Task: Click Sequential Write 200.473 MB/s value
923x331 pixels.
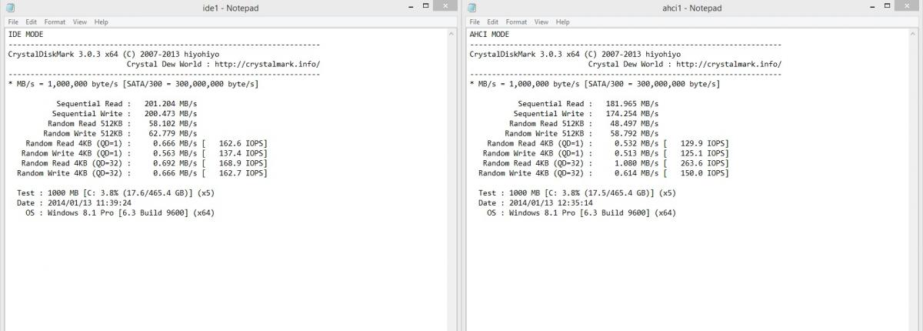Action: pos(170,113)
